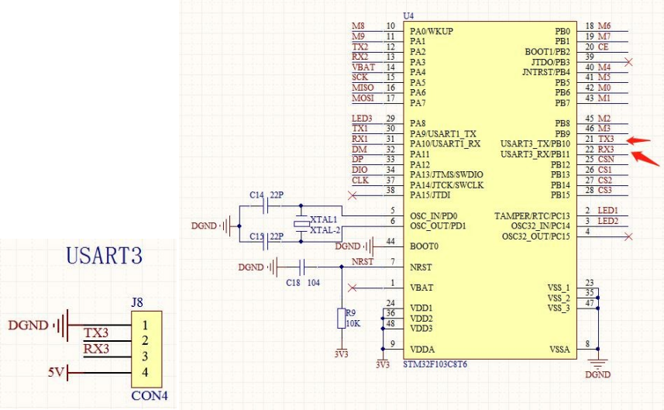Select the C18 capacitor symbol
The image size is (664, 410).
(302, 267)
